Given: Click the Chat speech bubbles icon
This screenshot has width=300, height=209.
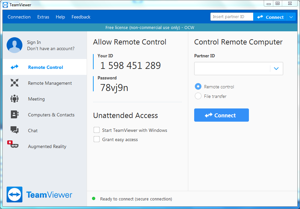Looking at the screenshot, I should (15, 130).
